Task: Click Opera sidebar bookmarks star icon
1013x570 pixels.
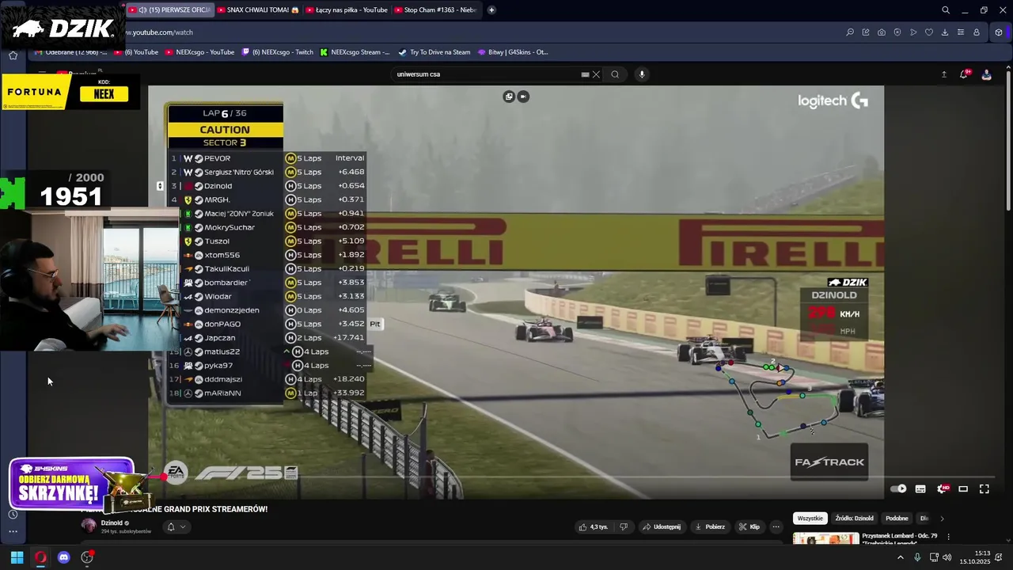Action: pyautogui.click(x=13, y=55)
